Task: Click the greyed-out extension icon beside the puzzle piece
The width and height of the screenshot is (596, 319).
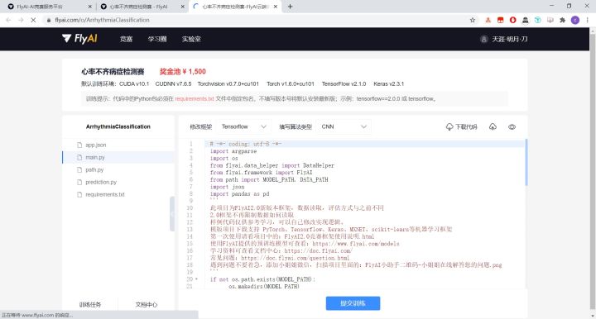Action: 550,20
